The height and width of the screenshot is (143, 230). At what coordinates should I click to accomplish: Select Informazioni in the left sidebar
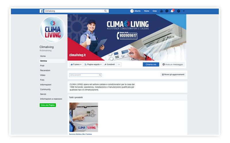[46, 85]
